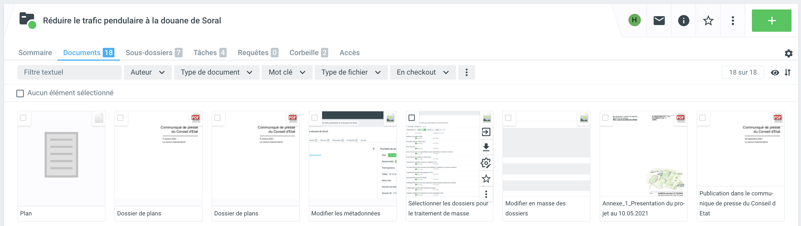Viewport: 801px width, 226px height.
Task: Open the dossier info icon
Action: (684, 21)
